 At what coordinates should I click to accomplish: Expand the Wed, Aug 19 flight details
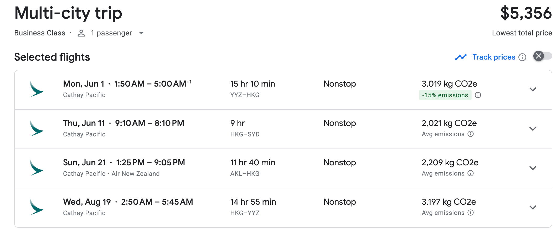[533, 208]
